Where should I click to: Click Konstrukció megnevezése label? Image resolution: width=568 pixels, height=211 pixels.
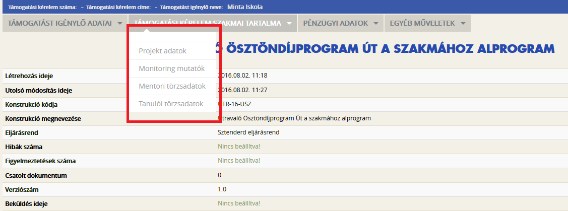tap(43, 119)
